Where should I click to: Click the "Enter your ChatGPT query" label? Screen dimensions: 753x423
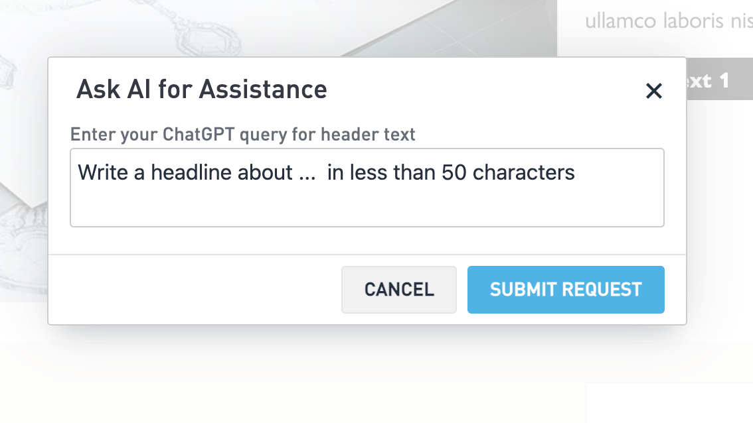[x=243, y=135]
